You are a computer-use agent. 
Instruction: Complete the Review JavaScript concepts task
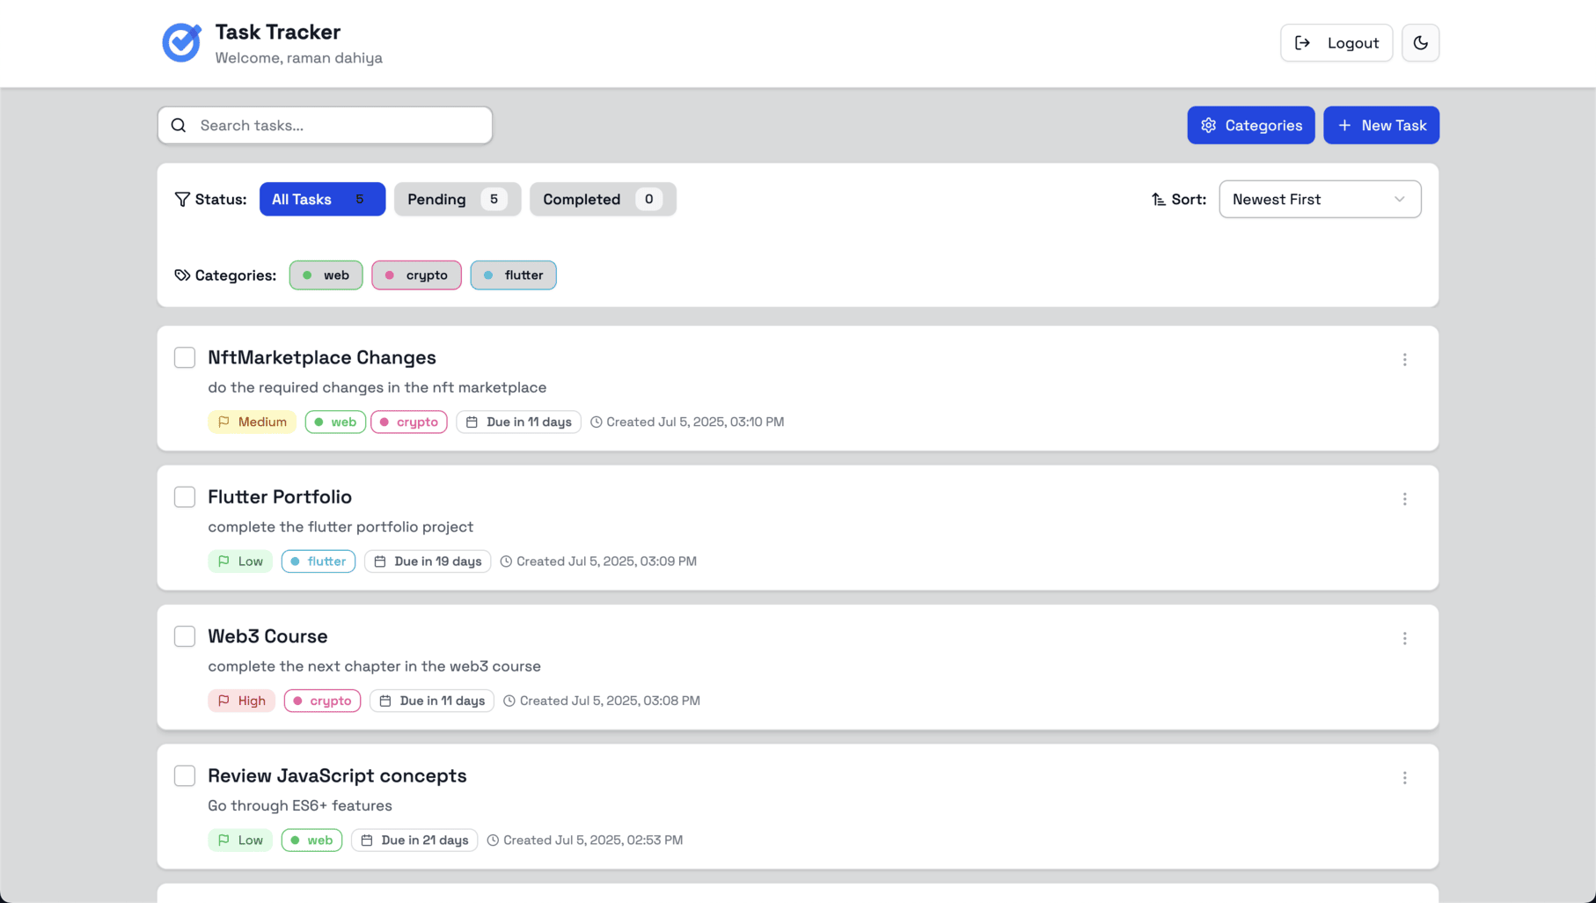tap(185, 775)
